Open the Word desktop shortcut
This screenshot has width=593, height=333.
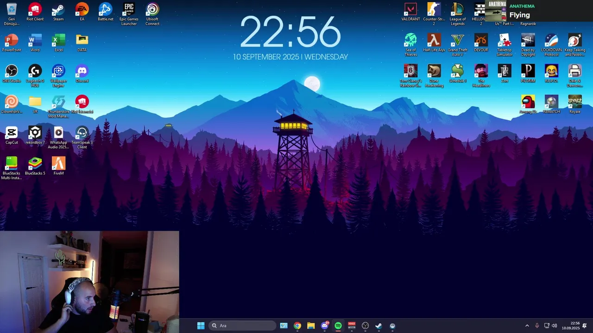click(x=35, y=43)
